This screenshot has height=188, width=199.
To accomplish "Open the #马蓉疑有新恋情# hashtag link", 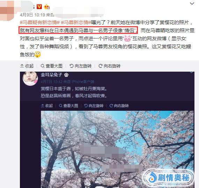I will coord(40,22).
